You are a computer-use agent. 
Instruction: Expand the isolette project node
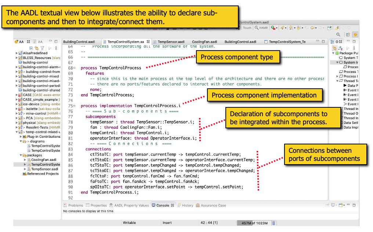coord(17,109)
